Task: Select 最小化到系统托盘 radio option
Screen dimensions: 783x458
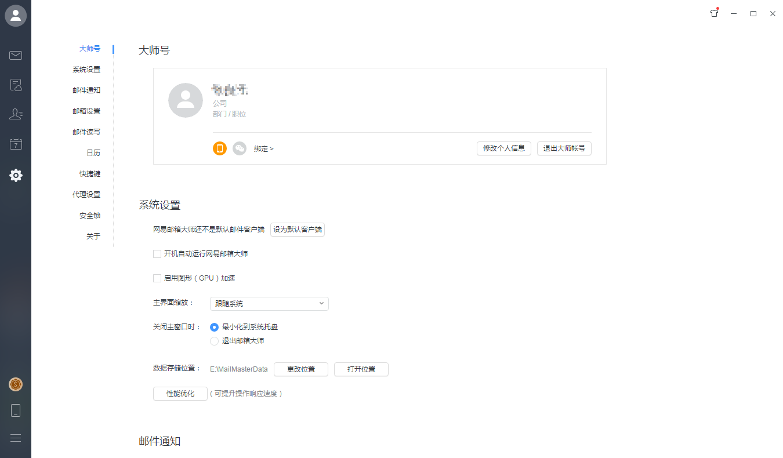Action: (215, 327)
